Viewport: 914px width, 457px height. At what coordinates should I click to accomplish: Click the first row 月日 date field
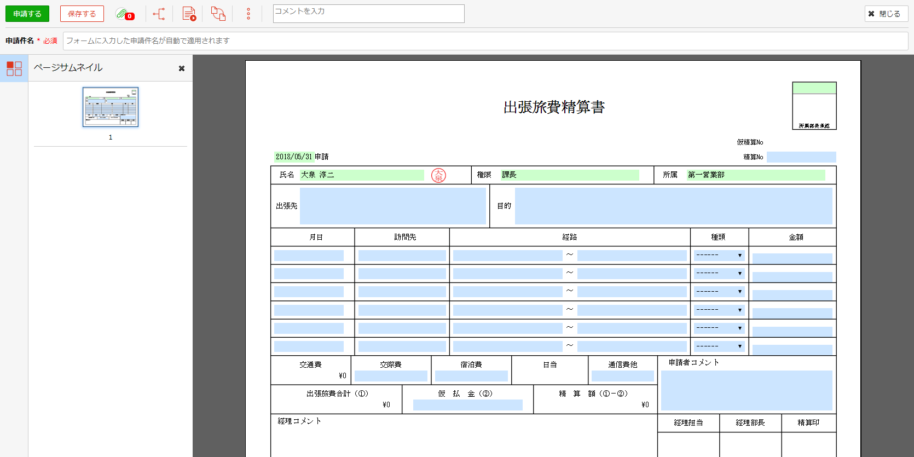(x=309, y=256)
